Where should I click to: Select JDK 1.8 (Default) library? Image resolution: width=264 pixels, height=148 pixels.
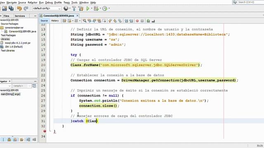point(14,47)
